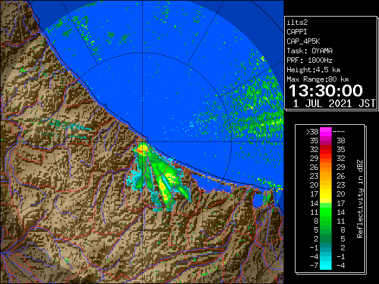This screenshot has width=379, height=284.
Task: Click the radar site at range ring center
Action: pyautogui.click(x=142, y=142)
